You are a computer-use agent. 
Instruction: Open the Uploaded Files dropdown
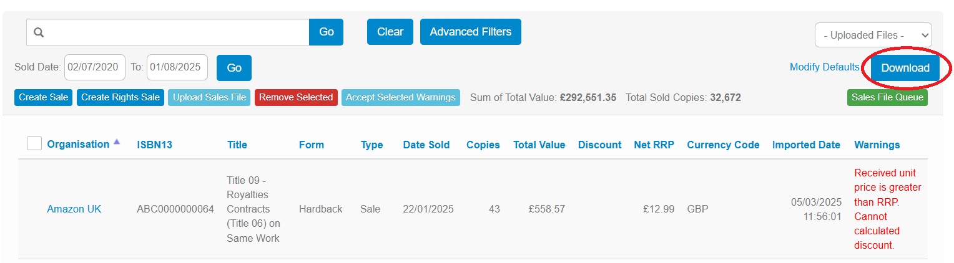pyautogui.click(x=873, y=35)
